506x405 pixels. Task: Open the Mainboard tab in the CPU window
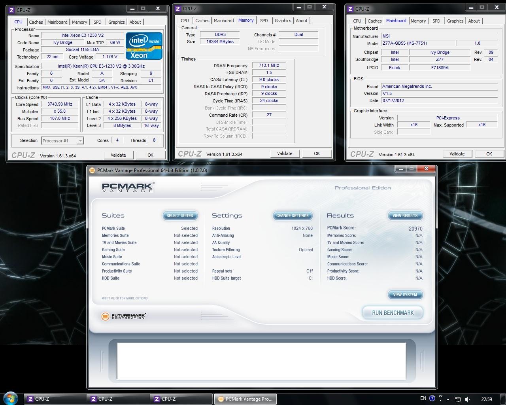[57, 22]
